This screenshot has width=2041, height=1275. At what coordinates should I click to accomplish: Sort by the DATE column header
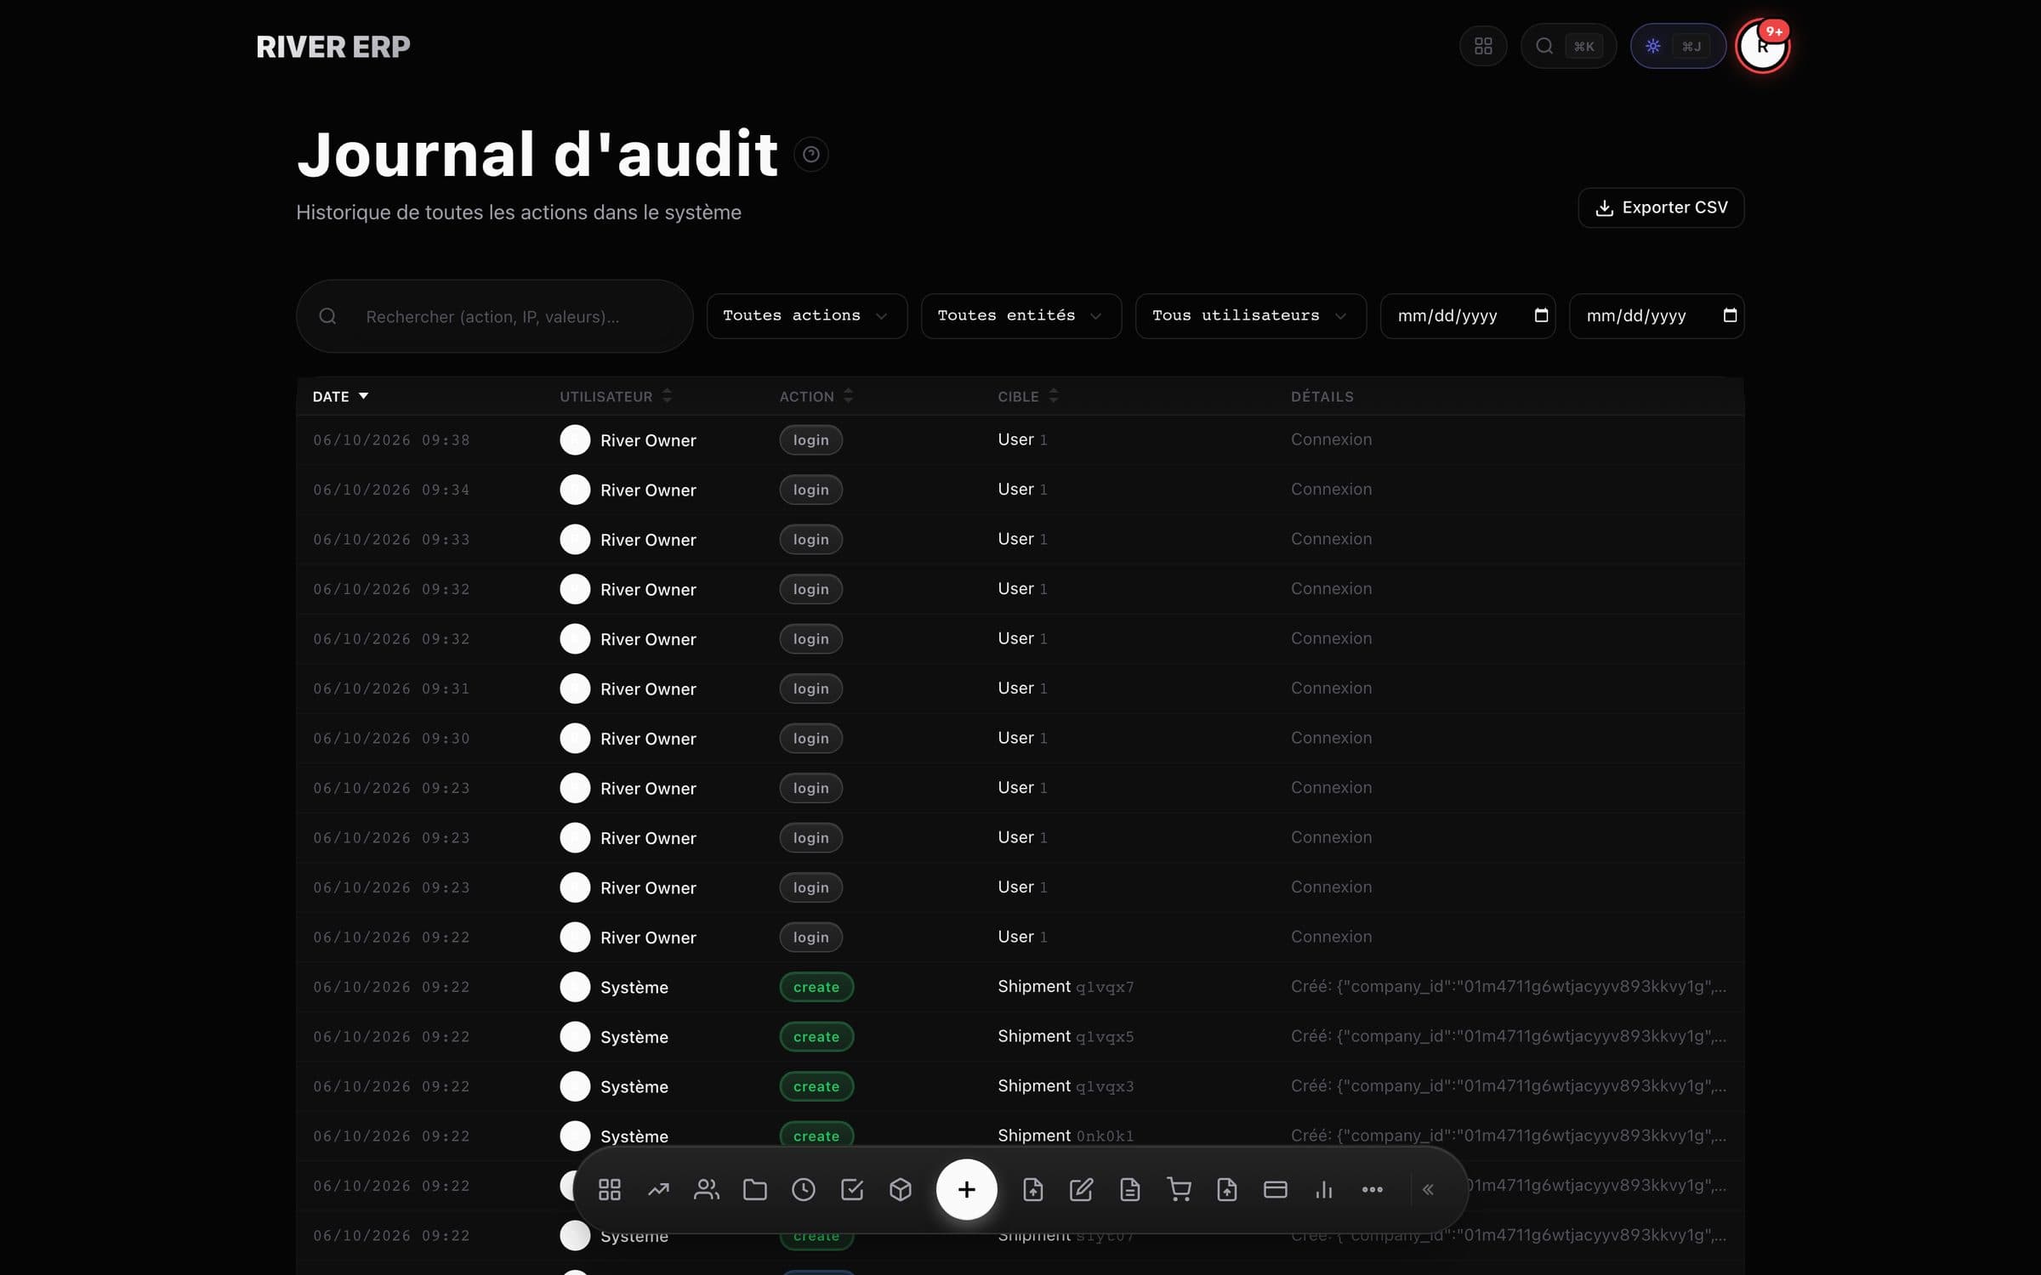(x=340, y=396)
